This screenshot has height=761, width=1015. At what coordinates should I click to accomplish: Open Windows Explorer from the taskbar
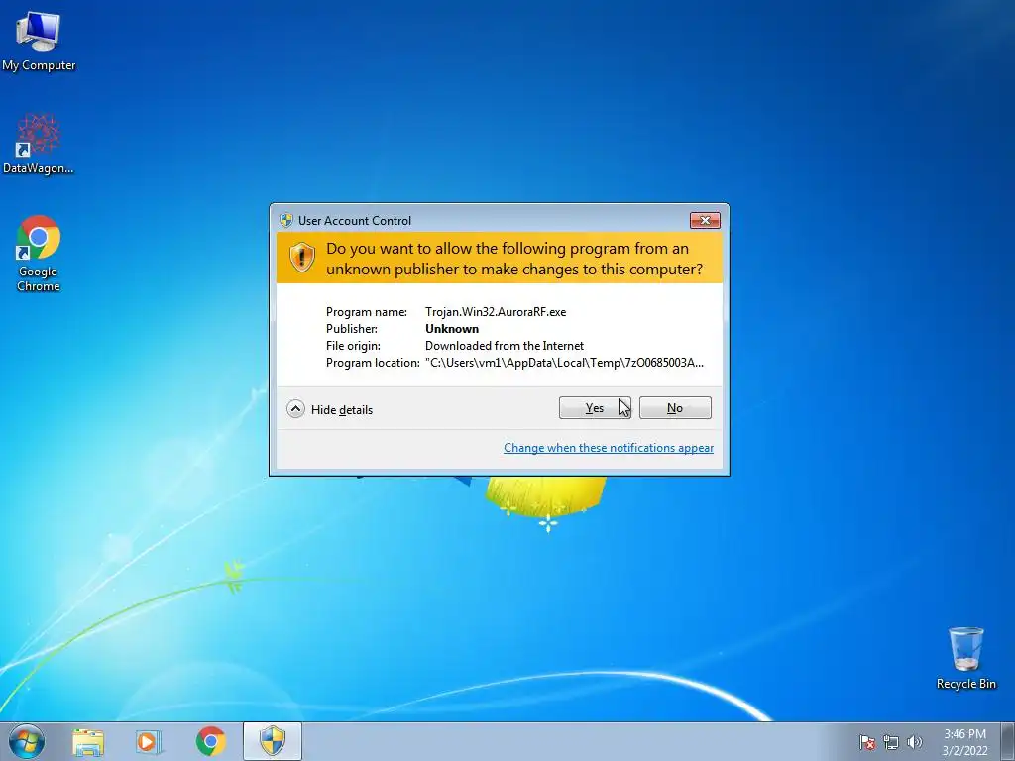click(x=88, y=742)
